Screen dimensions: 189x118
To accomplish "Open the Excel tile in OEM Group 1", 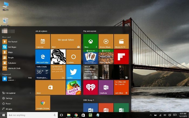I will 121,107.
